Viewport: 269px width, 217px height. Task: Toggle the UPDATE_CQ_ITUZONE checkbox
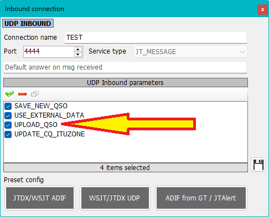point(8,134)
